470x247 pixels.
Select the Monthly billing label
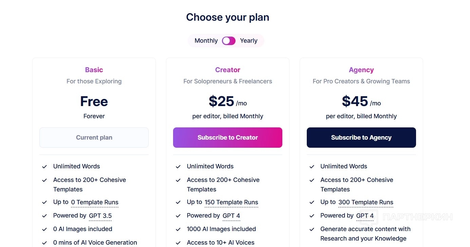tap(206, 41)
